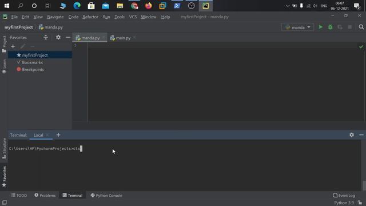Click the remove minus icon in Favorites
Screen dimensions: 366x206
33,46
